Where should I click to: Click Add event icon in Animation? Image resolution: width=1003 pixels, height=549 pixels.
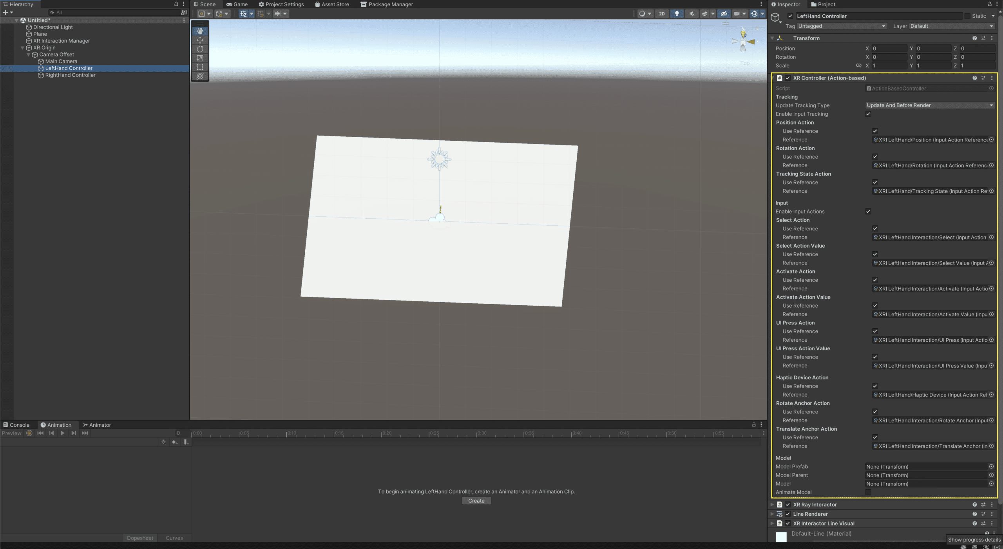(186, 442)
